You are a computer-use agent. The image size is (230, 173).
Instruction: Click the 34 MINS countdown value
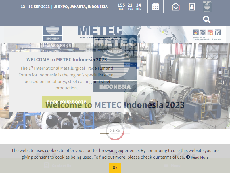(x=139, y=6)
